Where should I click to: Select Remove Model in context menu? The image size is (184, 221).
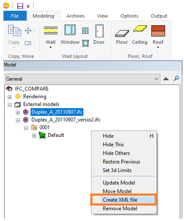pos(120,209)
